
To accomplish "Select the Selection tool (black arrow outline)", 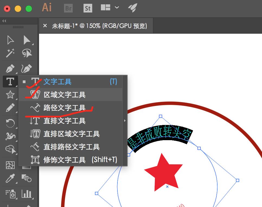I will [10, 40].
